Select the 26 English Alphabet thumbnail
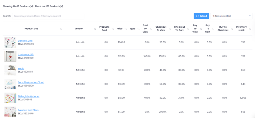 pos(10,98)
